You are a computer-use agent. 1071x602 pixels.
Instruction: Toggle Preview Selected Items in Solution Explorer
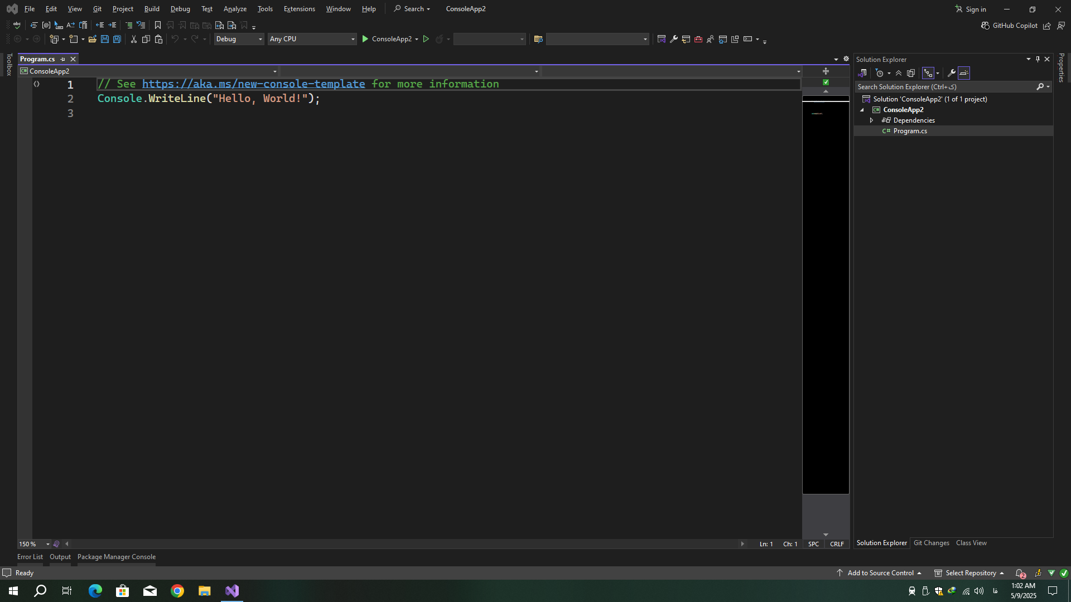tap(964, 73)
